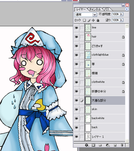Viewport: 134px width, 151px height.
Task: Click padlock icon on 妖夢の半分 layer
Action: pyautogui.click(x=123, y=92)
